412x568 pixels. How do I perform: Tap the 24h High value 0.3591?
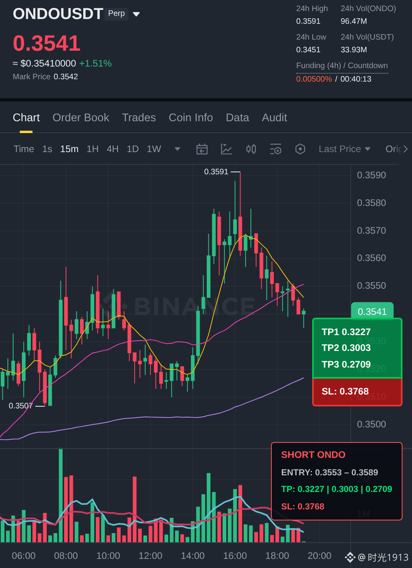tap(308, 21)
